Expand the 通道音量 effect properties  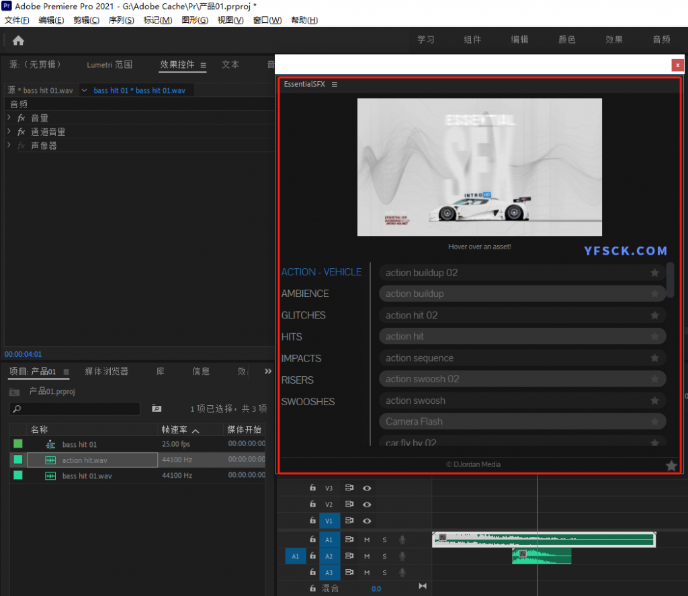(x=9, y=131)
